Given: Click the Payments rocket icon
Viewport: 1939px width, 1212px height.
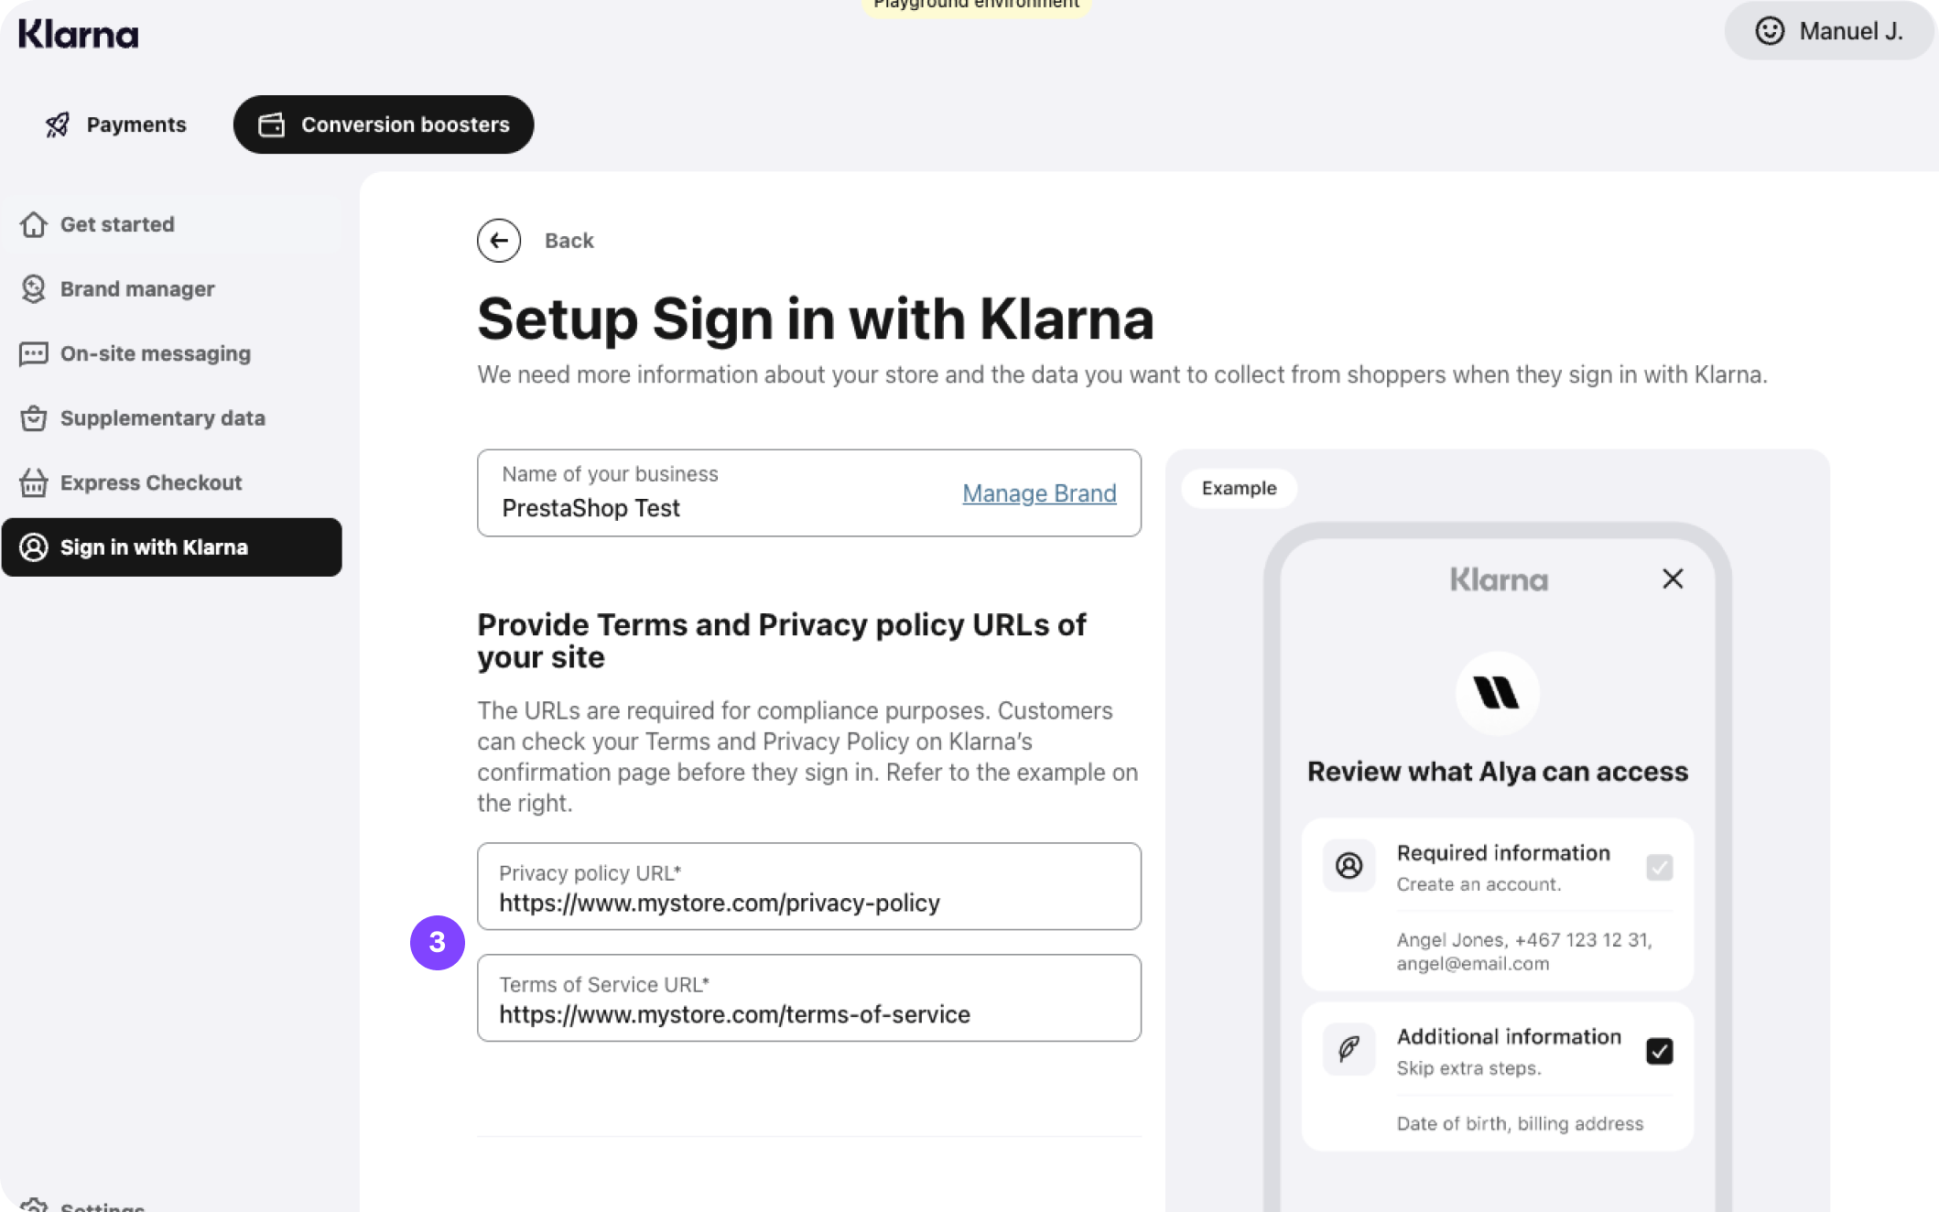Looking at the screenshot, I should click(58, 124).
